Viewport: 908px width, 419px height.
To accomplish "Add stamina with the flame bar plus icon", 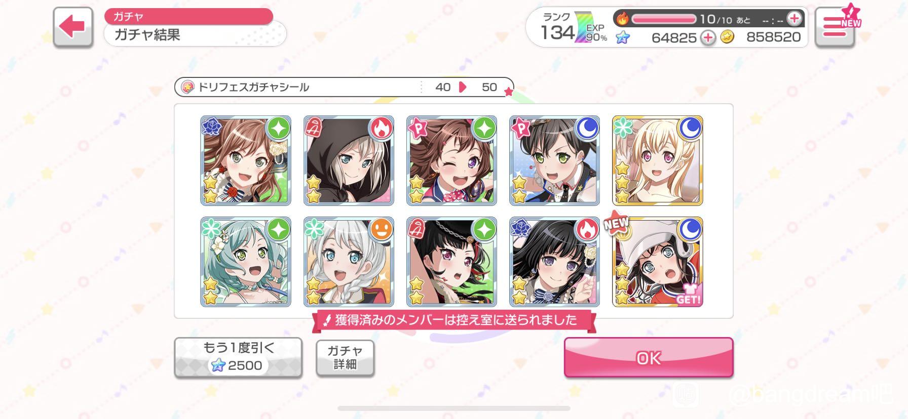I will (x=794, y=19).
